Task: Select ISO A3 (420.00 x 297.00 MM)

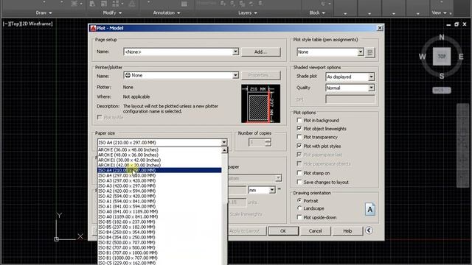Action: (x=159, y=185)
